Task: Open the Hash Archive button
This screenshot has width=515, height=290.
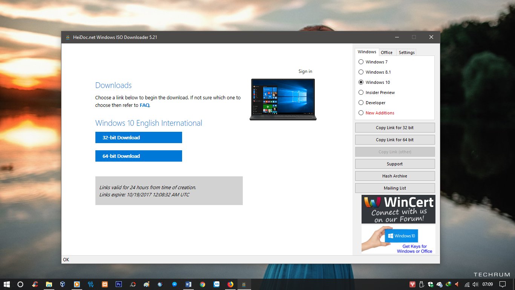Action: (395, 176)
